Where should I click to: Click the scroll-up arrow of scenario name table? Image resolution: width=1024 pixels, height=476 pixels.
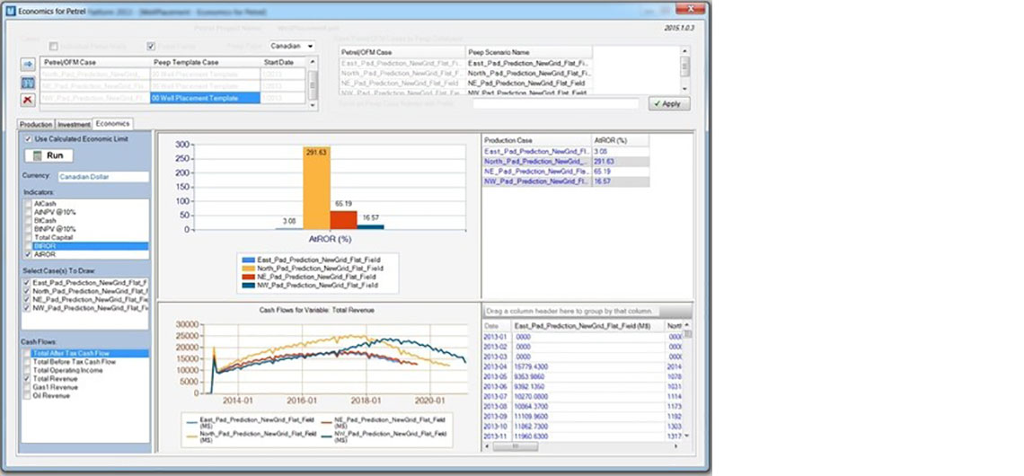click(x=685, y=52)
